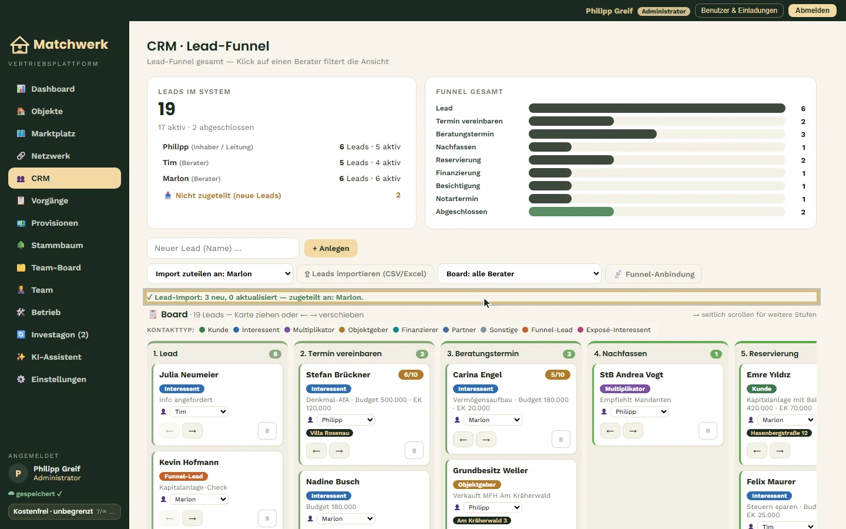This screenshot has height=529, width=846.
Task: Click the Matchwerk house logo
Action: tap(19, 45)
